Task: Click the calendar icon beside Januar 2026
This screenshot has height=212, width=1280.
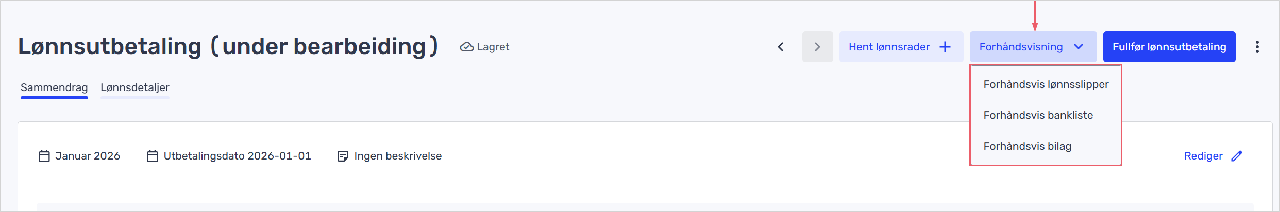Action: (x=44, y=156)
